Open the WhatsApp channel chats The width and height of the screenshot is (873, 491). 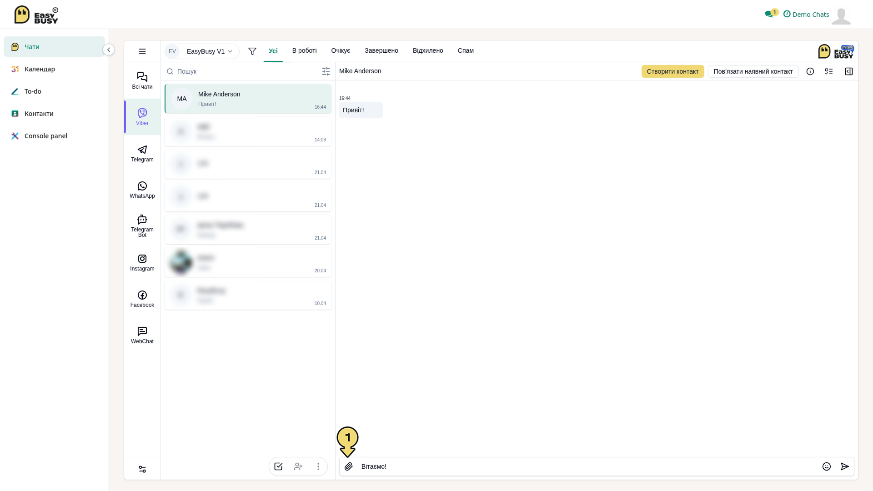(142, 190)
